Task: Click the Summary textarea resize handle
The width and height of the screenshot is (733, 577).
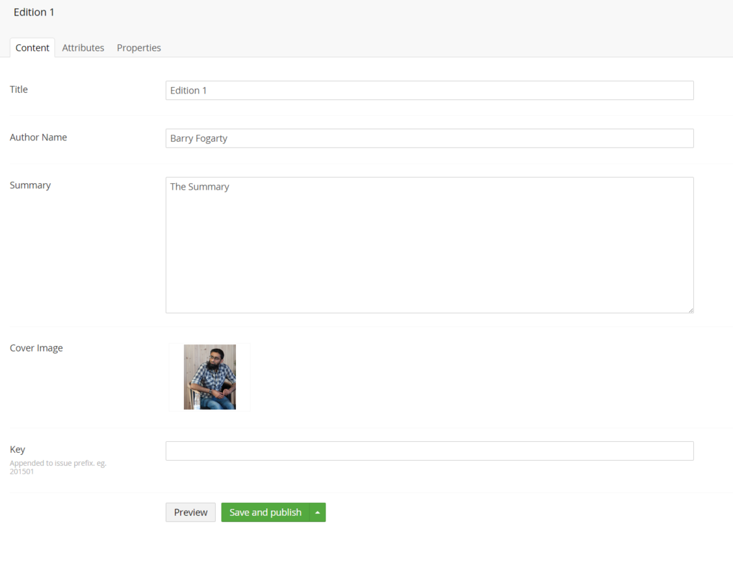Action: 691,310
